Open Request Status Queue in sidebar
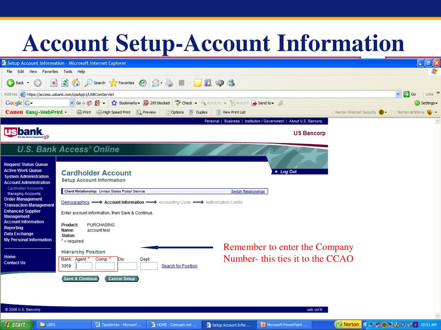This screenshot has height=330, width=441. point(26,165)
